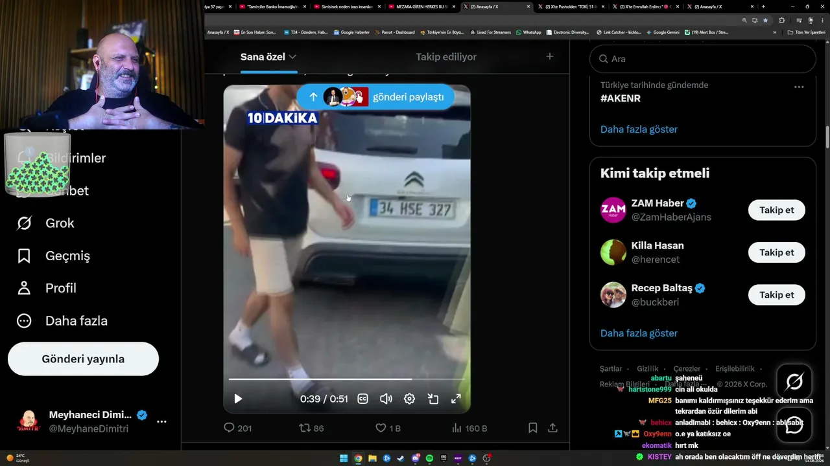Go to Profil in the sidebar
830x466 pixels.
tap(47, 288)
